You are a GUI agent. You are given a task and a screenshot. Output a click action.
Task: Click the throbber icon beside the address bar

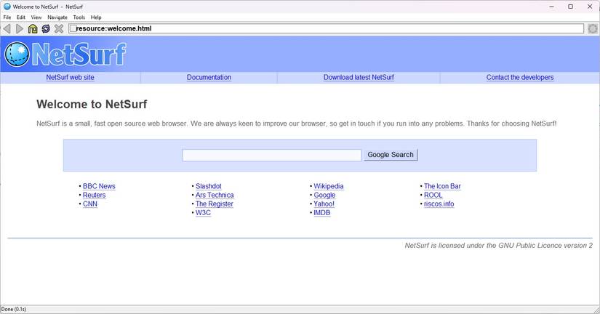click(x=592, y=28)
